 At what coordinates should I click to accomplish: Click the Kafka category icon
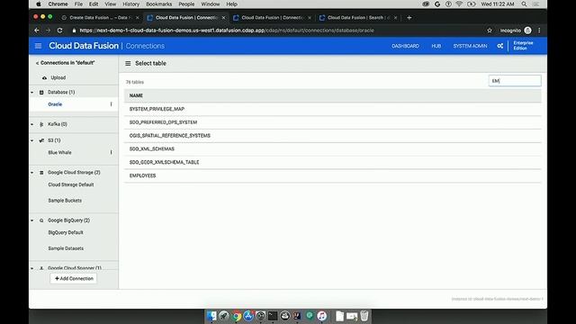tap(41, 124)
